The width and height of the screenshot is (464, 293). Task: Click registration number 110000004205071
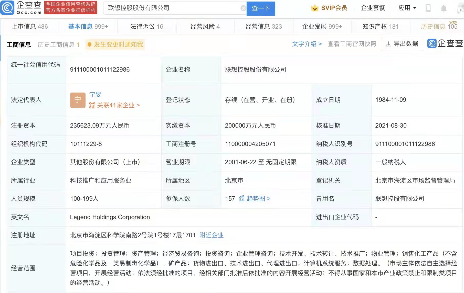250,144
